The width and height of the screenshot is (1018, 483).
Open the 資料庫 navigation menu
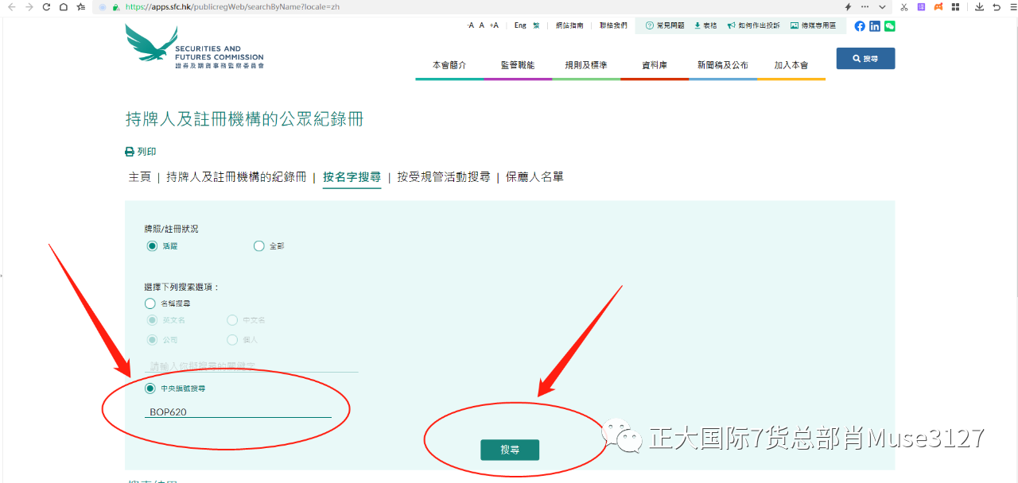654,65
